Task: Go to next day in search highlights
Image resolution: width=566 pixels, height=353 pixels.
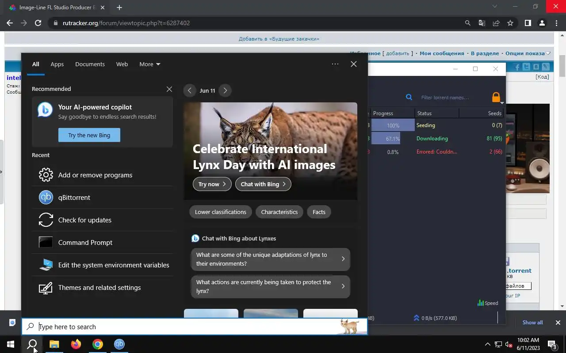Action: pyautogui.click(x=225, y=90)
